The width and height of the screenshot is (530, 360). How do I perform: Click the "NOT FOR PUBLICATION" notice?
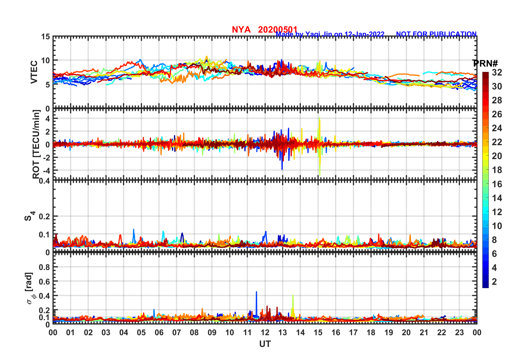436,34
